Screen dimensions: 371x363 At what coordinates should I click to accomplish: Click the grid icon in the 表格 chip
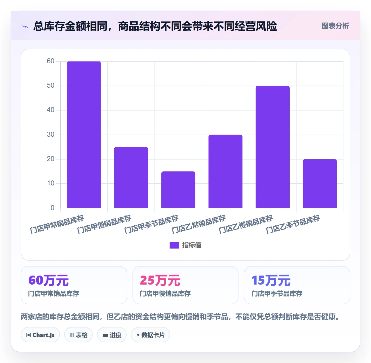coord(72,335)
